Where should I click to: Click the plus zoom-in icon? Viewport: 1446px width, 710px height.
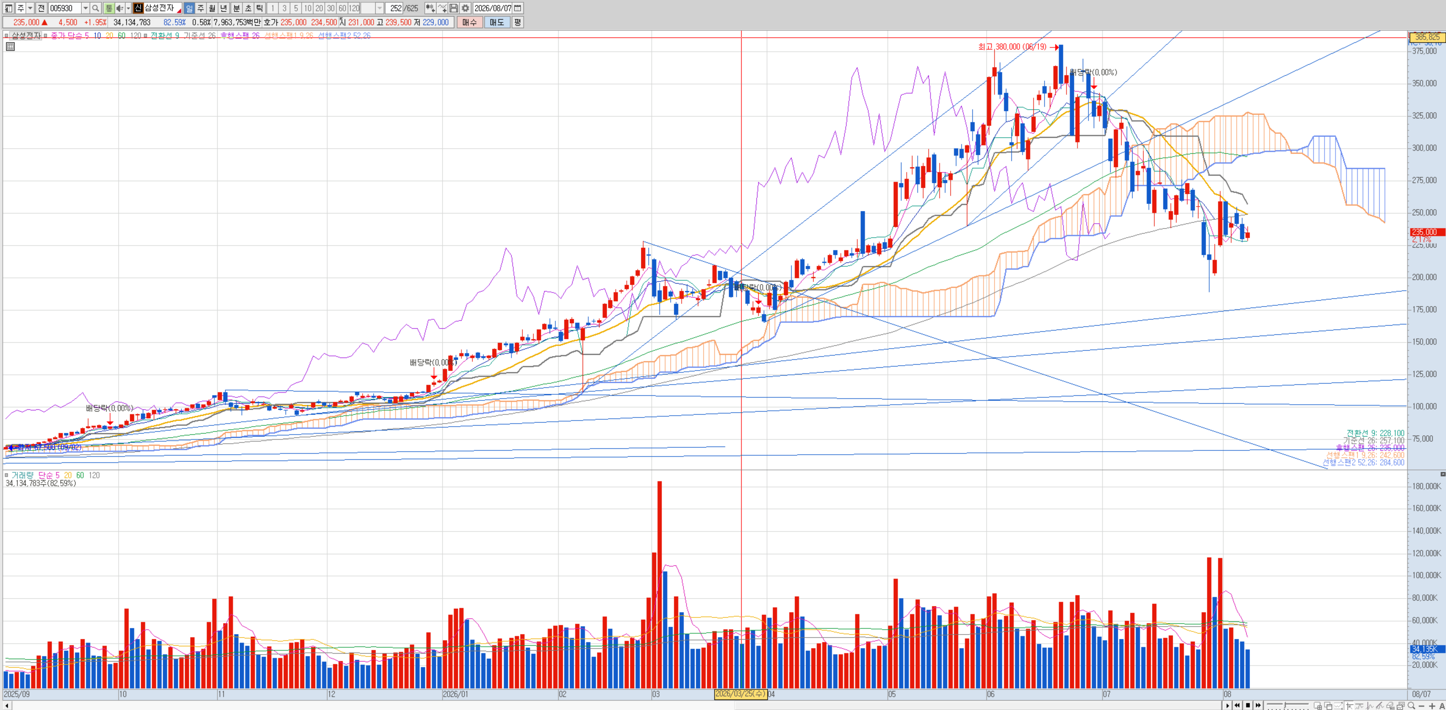(x=1432, y=706)
